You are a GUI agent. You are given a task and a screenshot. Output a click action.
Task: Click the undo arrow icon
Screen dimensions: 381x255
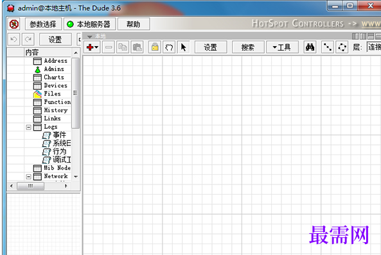(x=13, y=39)
